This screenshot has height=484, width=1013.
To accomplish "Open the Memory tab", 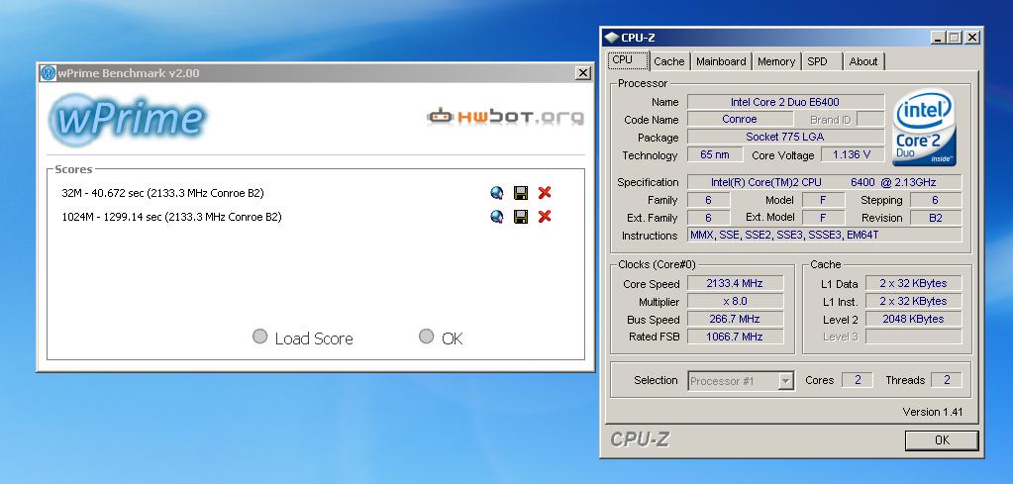I will 776,61.
